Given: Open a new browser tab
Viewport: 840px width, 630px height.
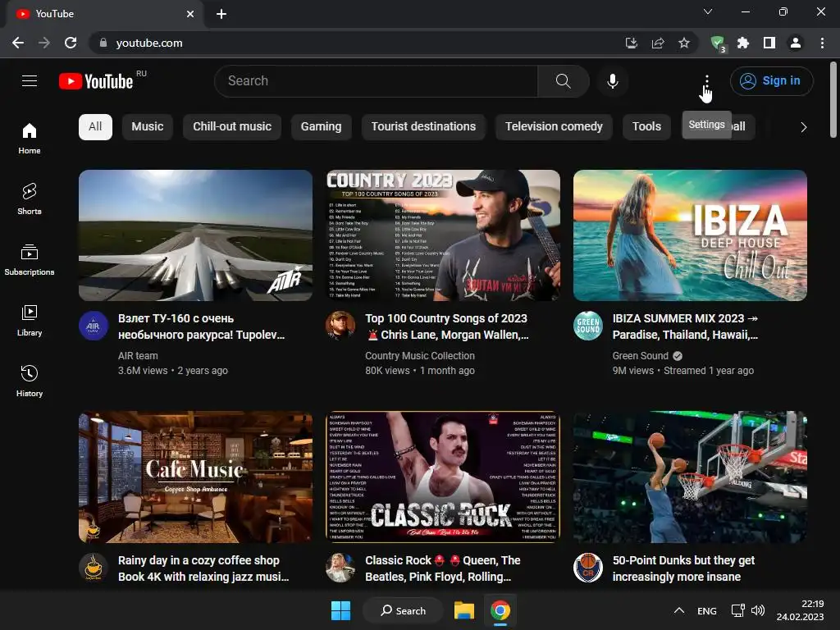Looking at the screenshot, I should point(221,14).
